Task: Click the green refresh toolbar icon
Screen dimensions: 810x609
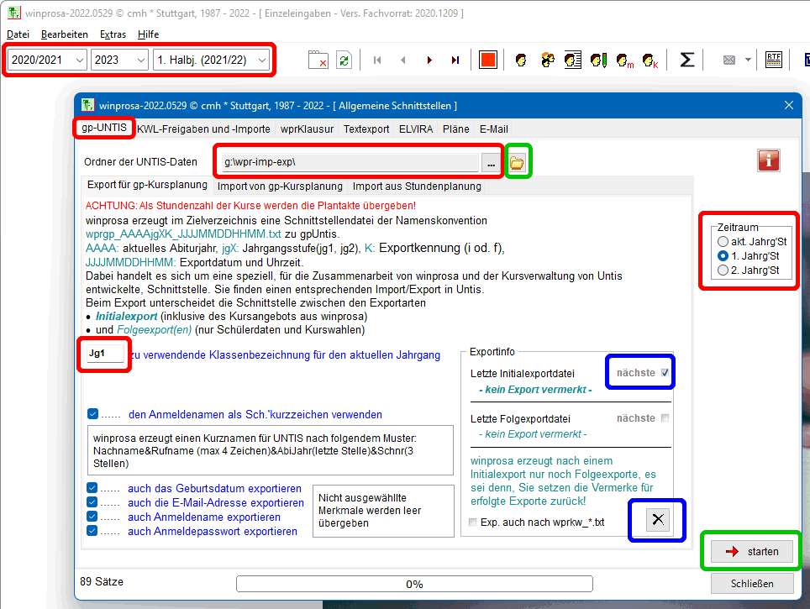Action: (344, 60)
